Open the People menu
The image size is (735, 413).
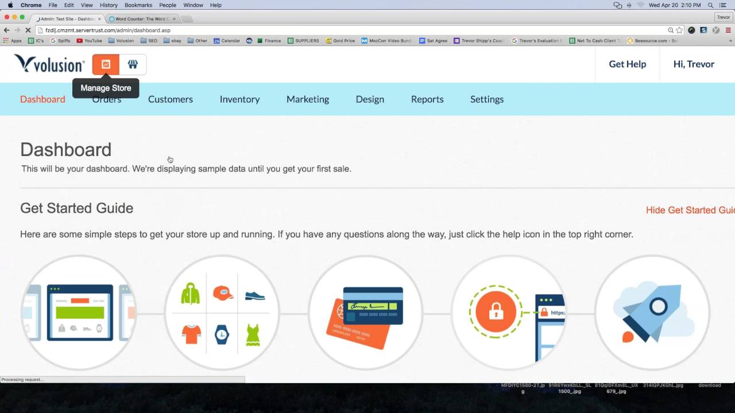point(168,5)
